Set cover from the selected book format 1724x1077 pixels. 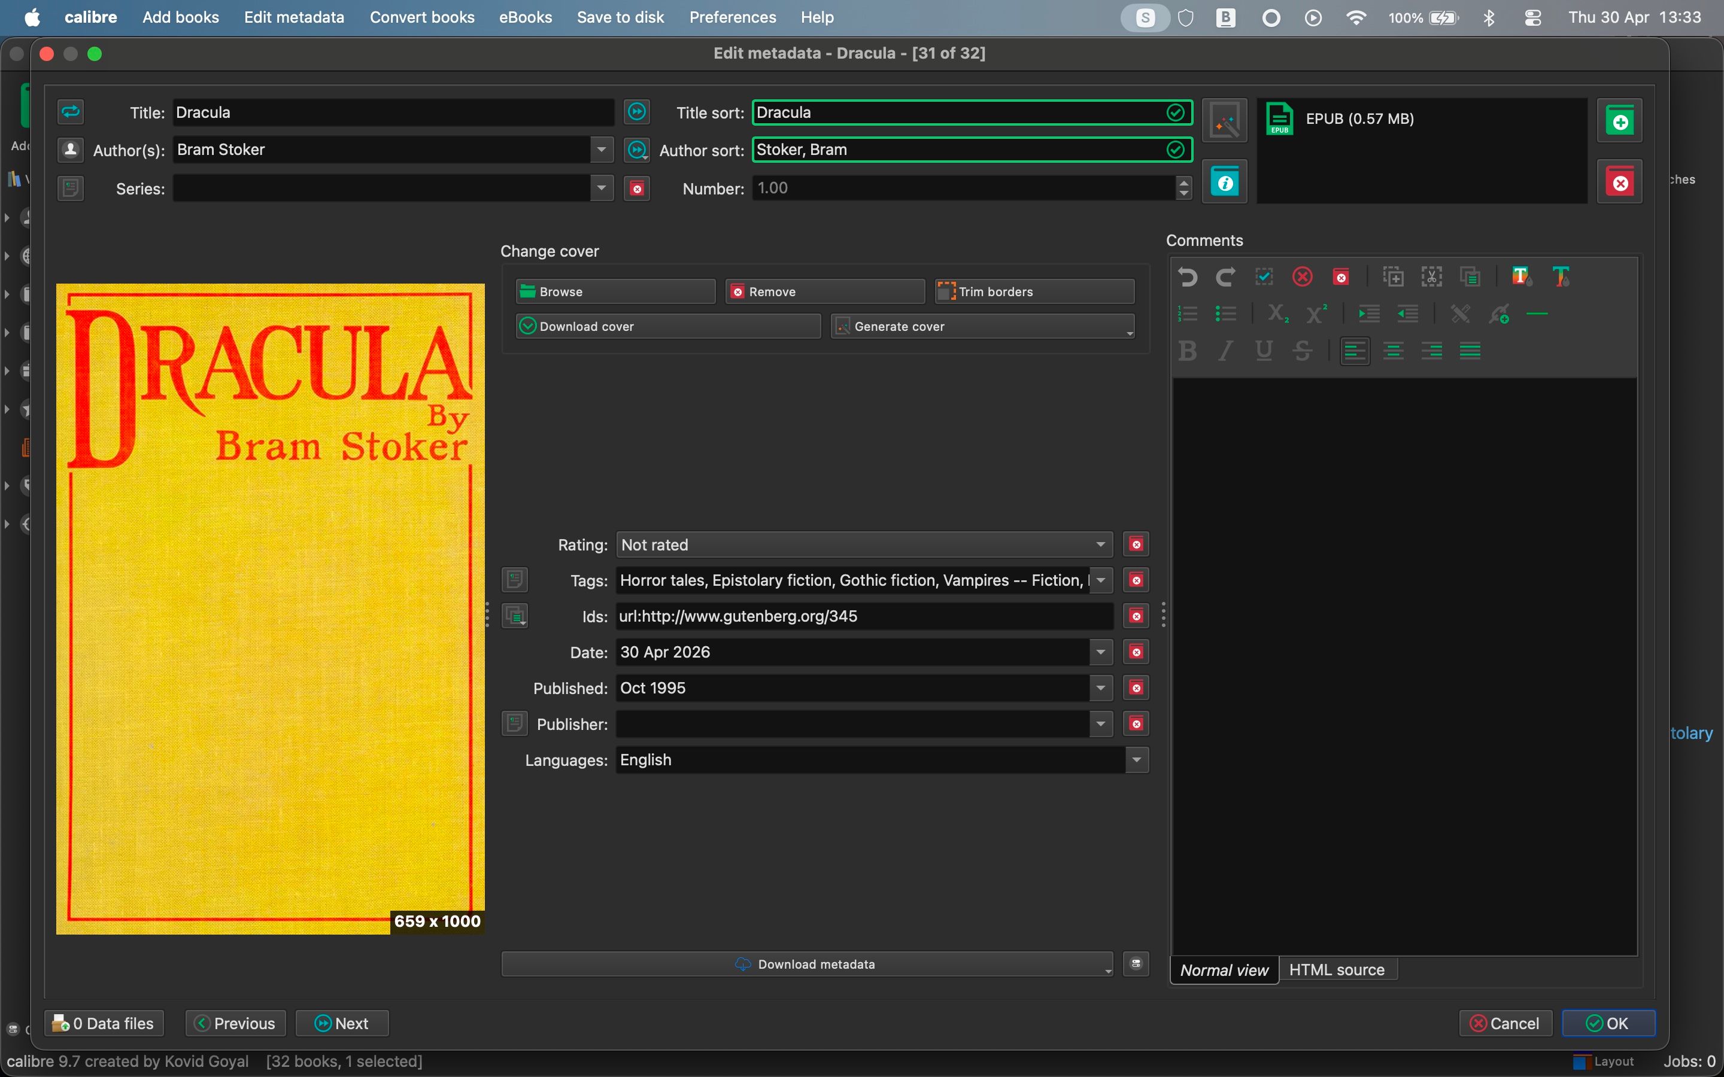[x=1225, y=120]
